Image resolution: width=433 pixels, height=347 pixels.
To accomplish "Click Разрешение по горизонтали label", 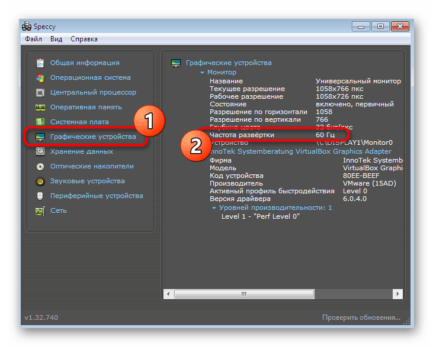I will tap(258, 112).
